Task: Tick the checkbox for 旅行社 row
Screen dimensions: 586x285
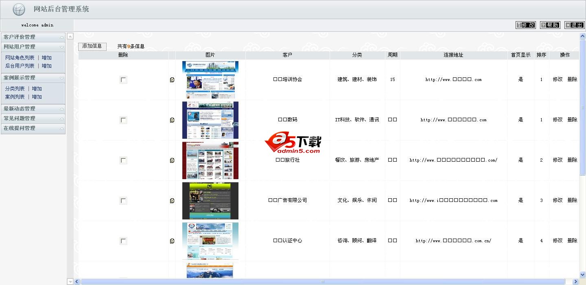Action: (123, 160)
